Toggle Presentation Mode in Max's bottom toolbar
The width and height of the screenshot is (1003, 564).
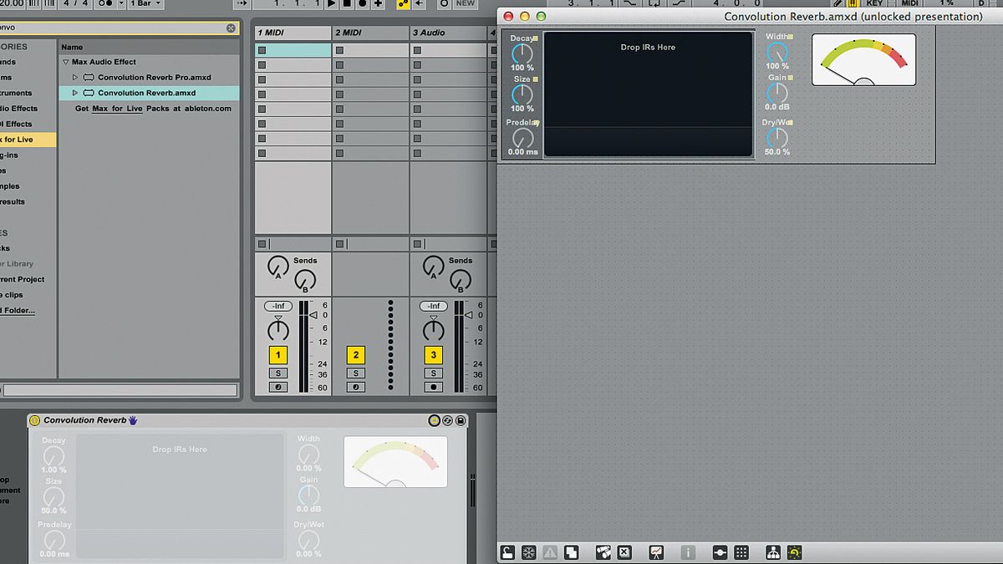point(657,552)
